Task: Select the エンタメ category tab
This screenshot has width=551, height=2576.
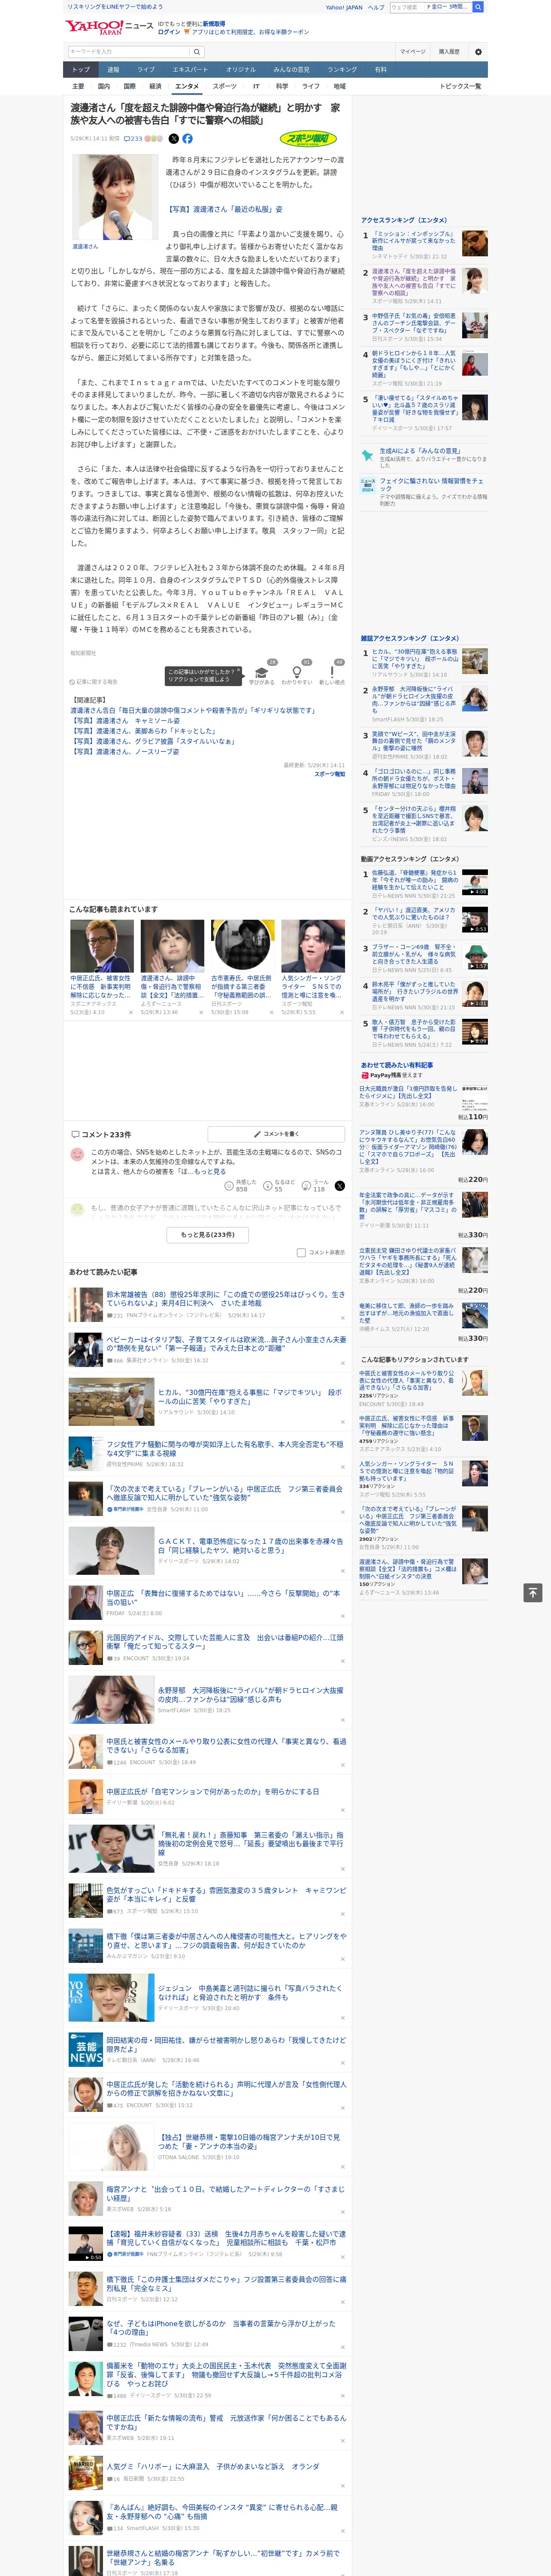Action: point(187,87)
